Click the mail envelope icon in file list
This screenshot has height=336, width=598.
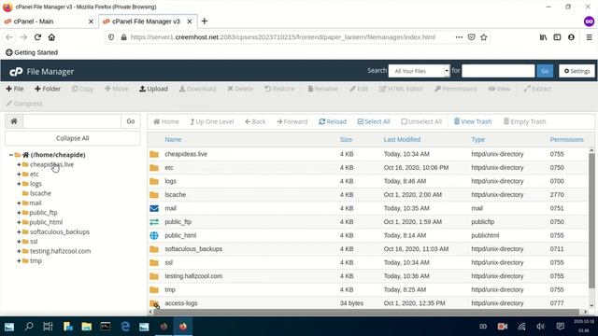coord(154,208)
